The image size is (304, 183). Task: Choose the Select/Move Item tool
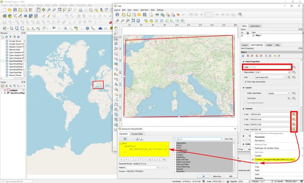(x=116, y=38)
